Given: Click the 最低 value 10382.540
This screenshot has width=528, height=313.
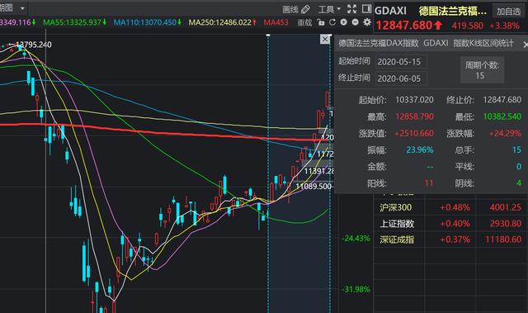Looking at the screenshot, I should pos(502,116).
